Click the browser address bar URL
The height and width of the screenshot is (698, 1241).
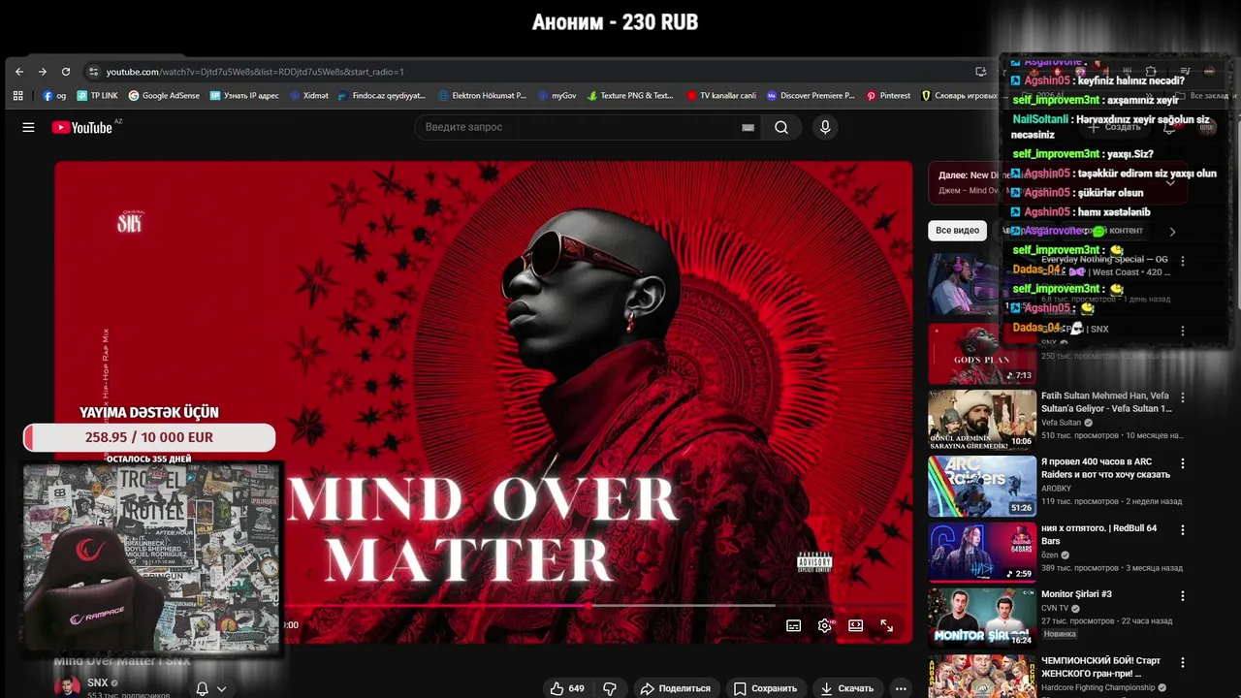click(x=255, y=72)
